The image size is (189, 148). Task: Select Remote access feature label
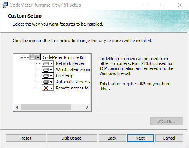coord(73,88)
